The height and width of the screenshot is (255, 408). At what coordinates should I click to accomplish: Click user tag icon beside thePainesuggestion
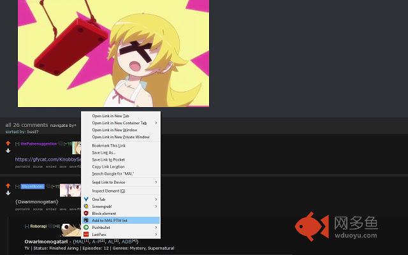(60, 143)
